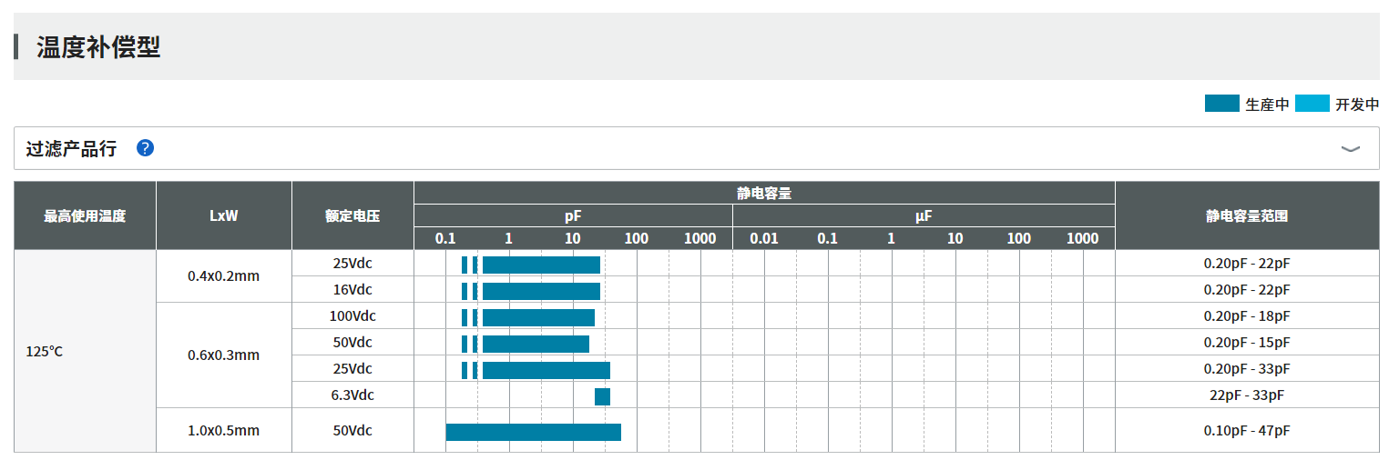Viewport: 1399px width, 470px height.
Task: Click the blue question mark help icon
Action: (145, 148)
